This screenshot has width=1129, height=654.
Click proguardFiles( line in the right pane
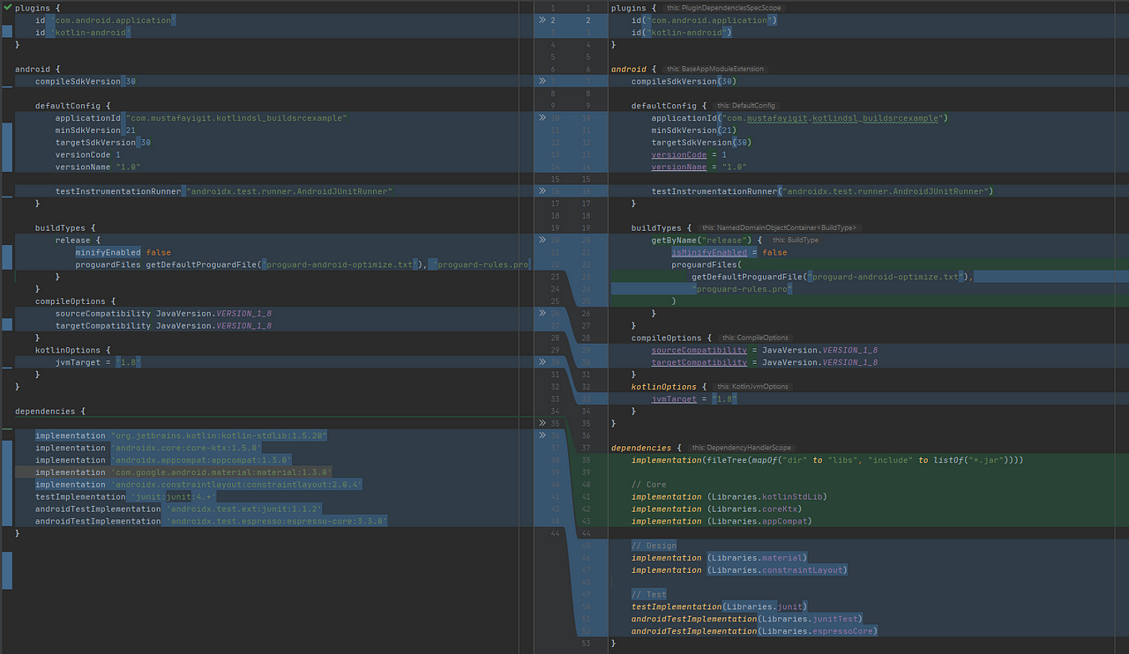click(707, 264)
